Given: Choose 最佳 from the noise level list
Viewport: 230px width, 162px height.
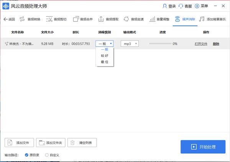Looking at the screenshot, I should click(x=105, y=62).
